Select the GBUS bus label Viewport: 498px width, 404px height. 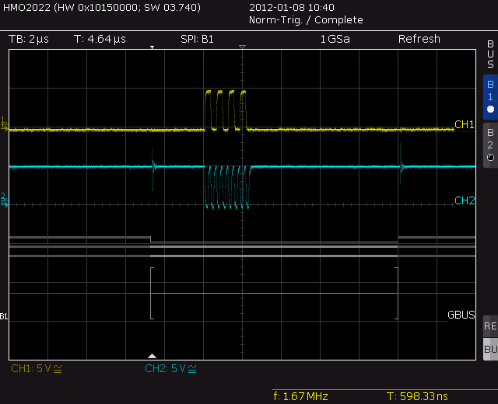coord(461,315)
